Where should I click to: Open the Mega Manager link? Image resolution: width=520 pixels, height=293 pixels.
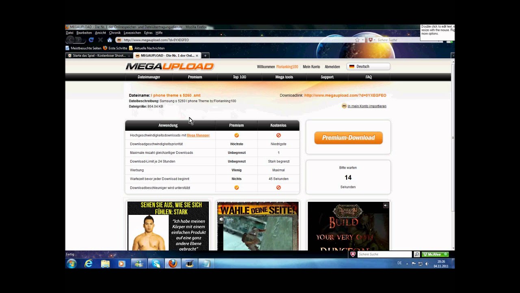(198, 135)
